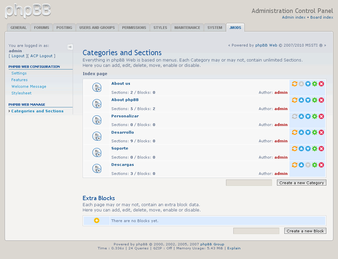Select the USERS AND GROUPS tab
The image size is (338, 259).
(x=97, y=28)
